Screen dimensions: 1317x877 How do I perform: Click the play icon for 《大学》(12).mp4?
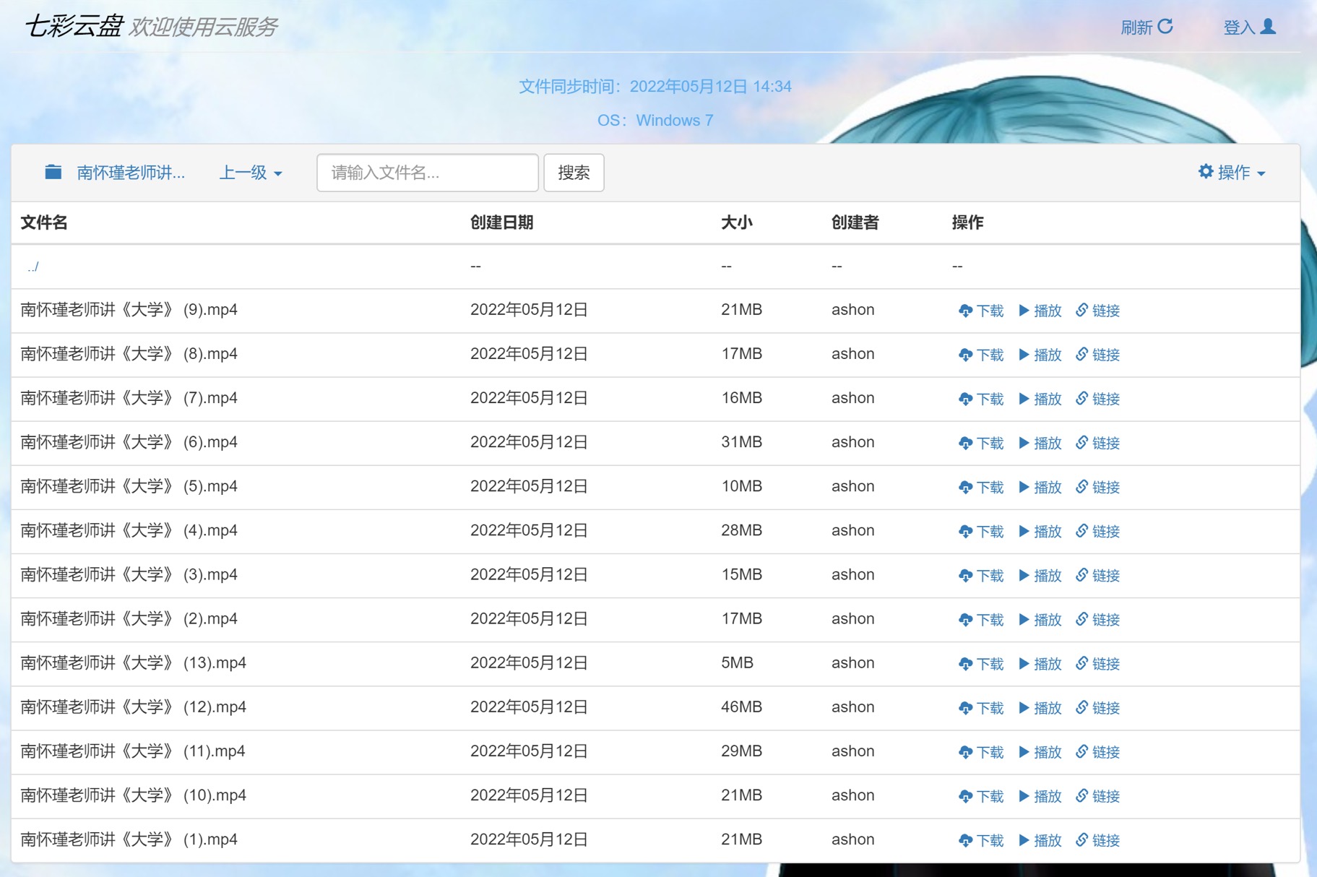pos(1024,708)
